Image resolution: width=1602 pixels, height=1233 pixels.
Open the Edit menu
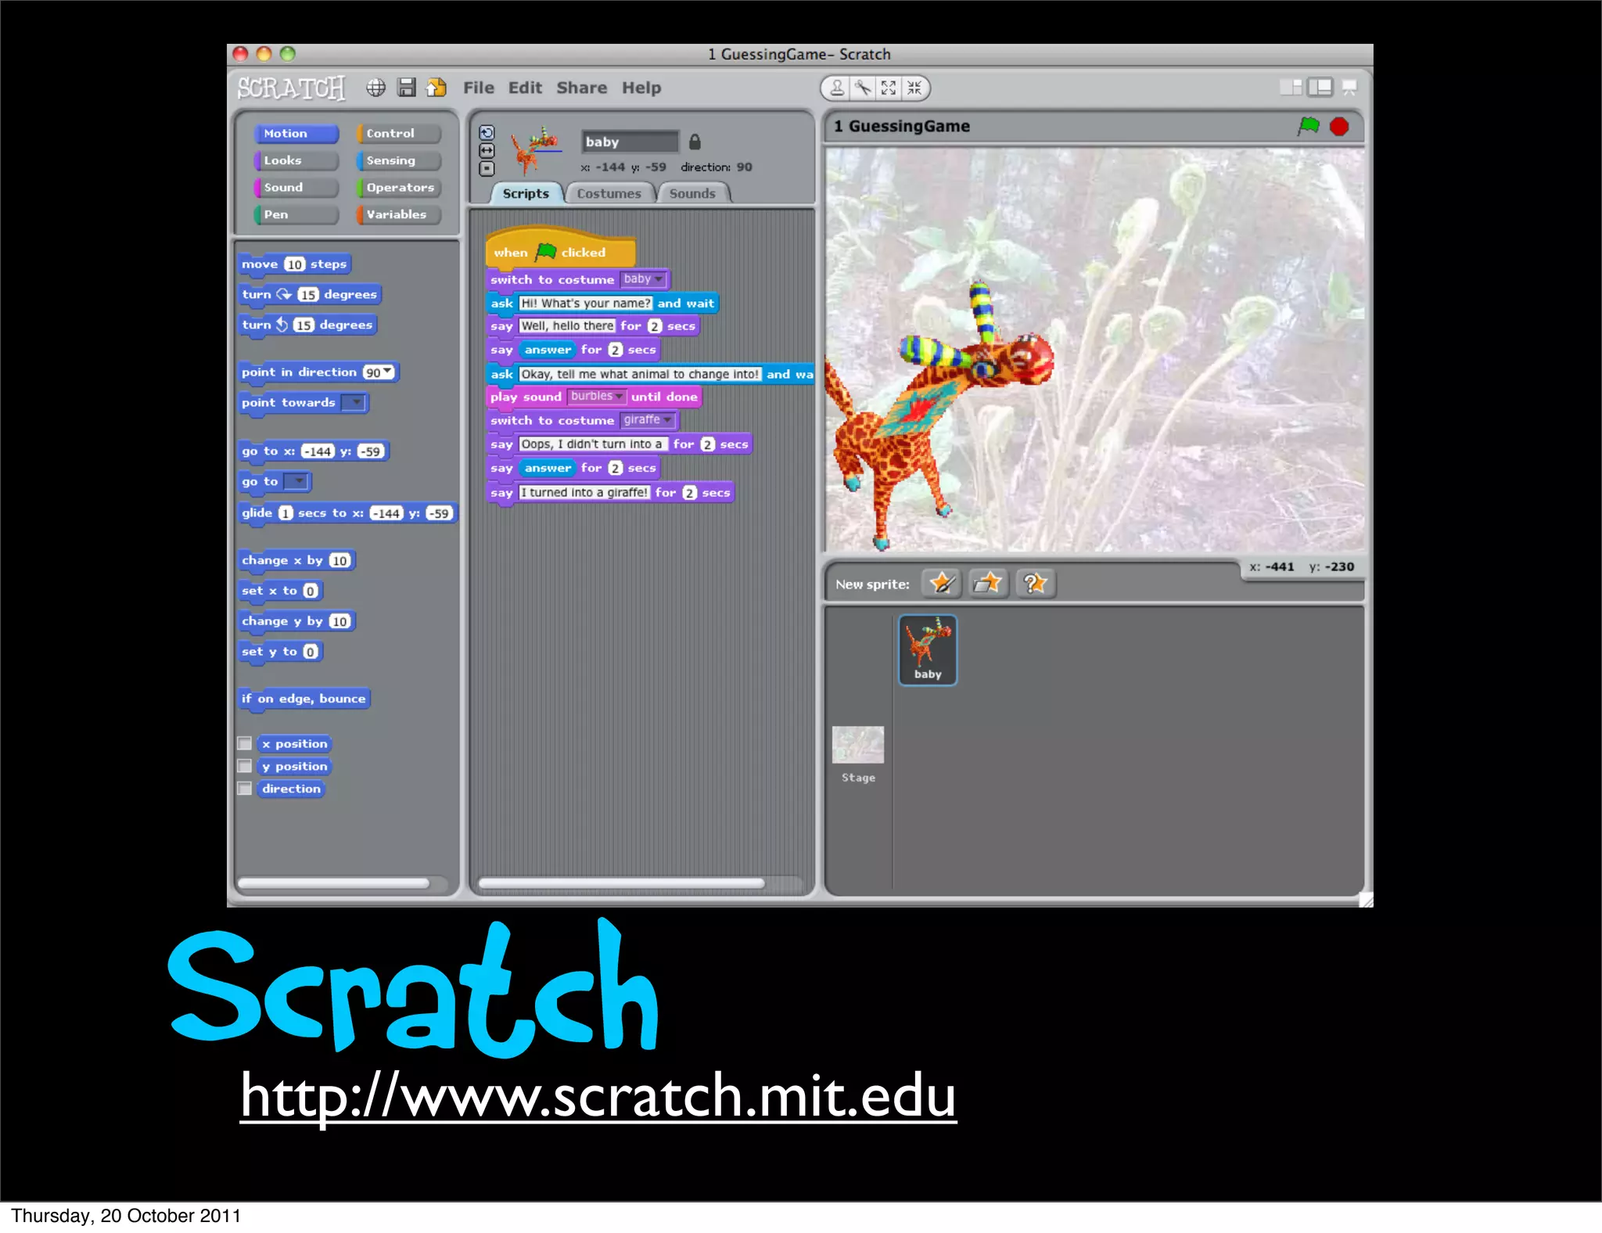tap(525, 88)
